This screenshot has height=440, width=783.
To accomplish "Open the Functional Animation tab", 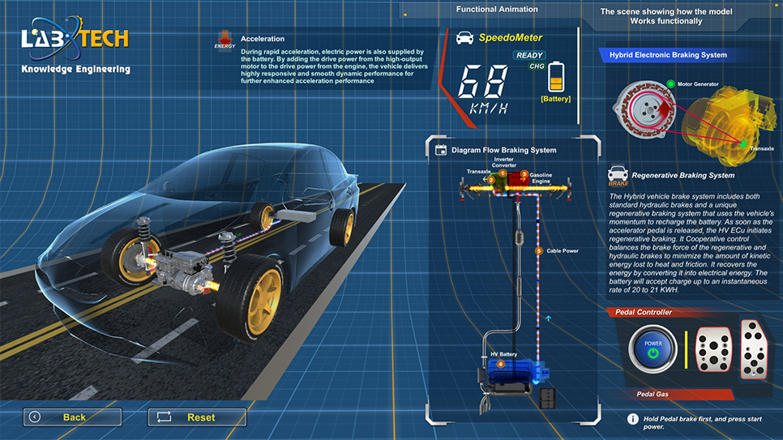I will pos(496,10).
